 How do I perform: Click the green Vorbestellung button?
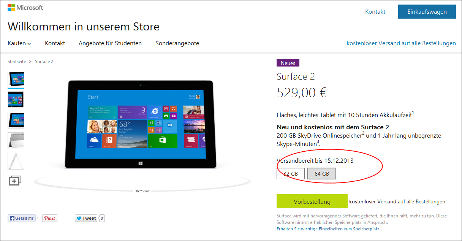(312, 201)
